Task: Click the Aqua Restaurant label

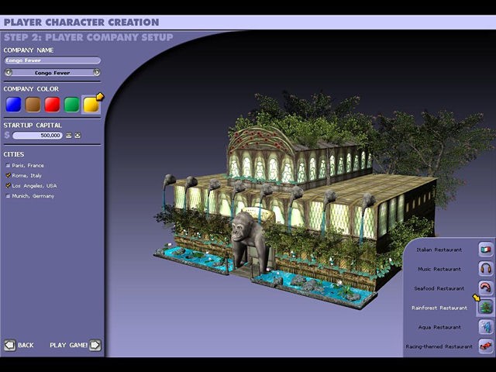Action: coord(440,327)
